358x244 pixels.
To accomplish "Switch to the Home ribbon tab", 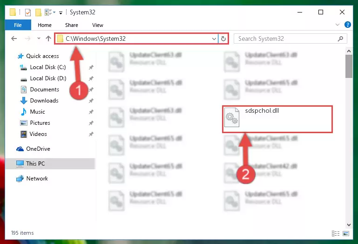I will 45,25.
